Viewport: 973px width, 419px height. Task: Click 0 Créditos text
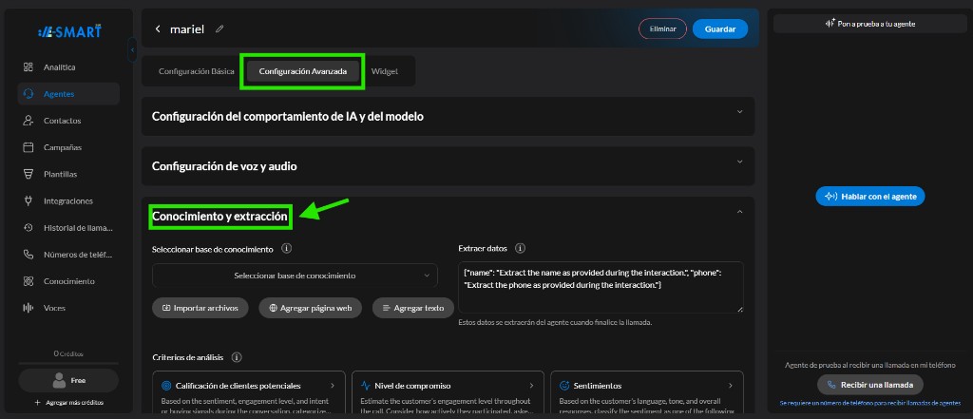[68, 353]
